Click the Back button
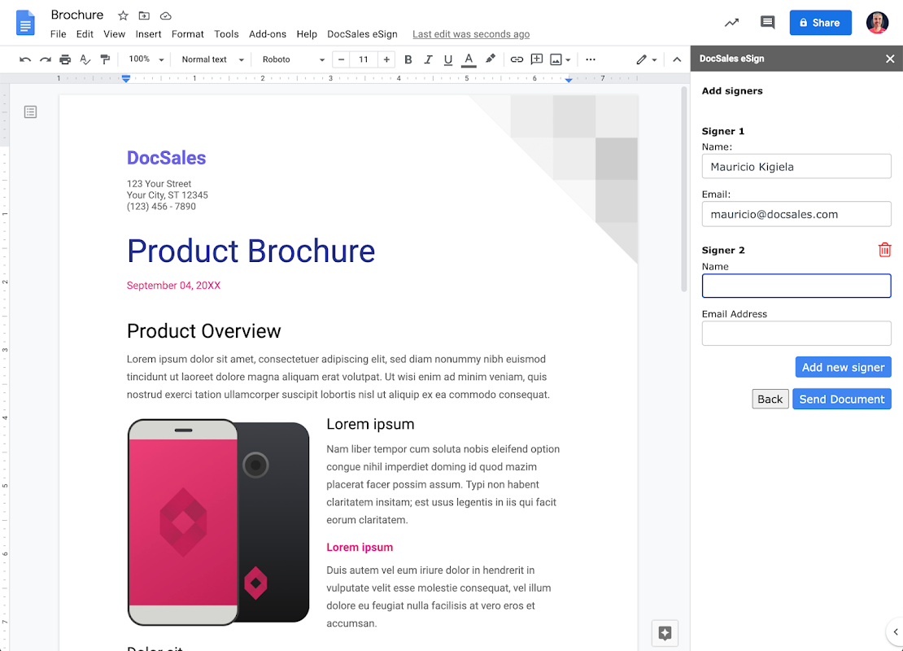The image size is (903, 651). pyautogui.click(x=770, y=399)
